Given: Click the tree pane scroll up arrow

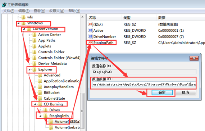Looking at the screenshot, I should [x=82, y=17].
